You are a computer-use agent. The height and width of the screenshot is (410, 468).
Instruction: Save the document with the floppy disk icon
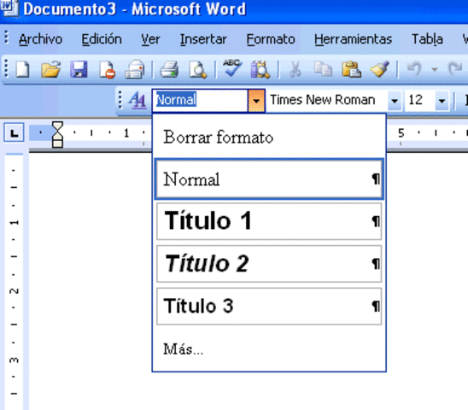[x=79, y=69]
